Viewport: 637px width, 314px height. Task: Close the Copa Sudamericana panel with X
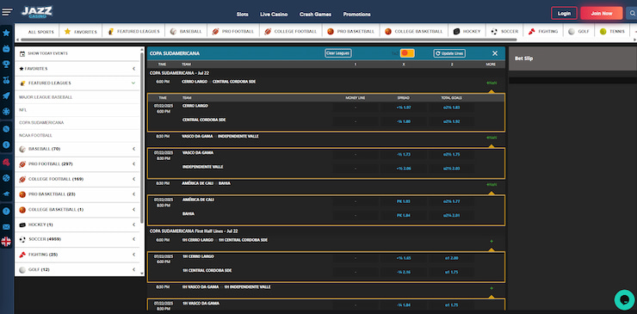495,53
